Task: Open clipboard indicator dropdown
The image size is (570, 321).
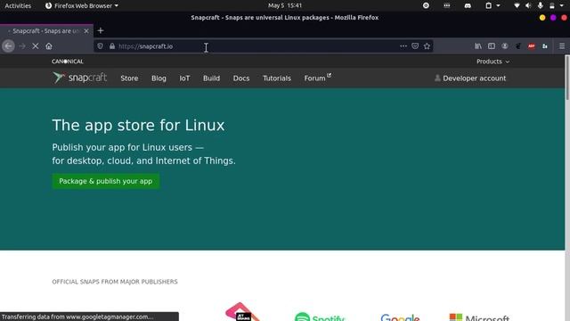Action: 493,5
